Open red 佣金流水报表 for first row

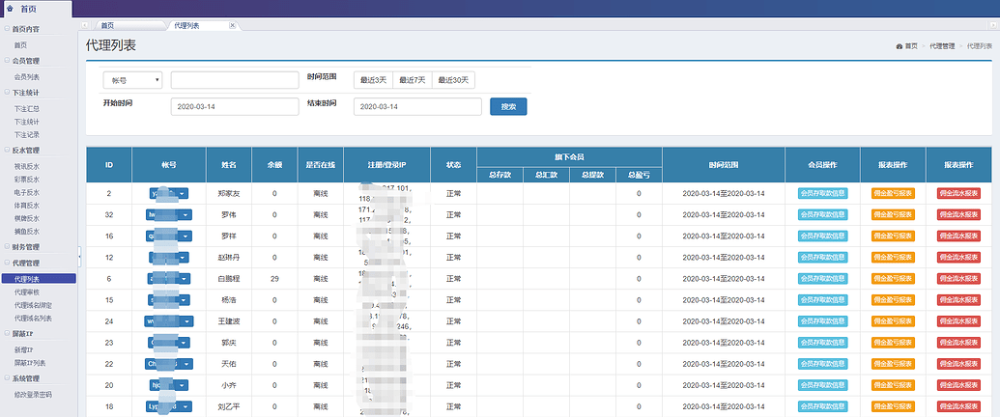(957, 194)
